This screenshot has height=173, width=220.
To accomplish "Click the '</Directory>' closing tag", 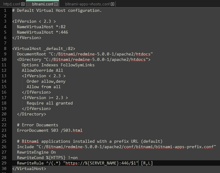I will tap(32, 114).
